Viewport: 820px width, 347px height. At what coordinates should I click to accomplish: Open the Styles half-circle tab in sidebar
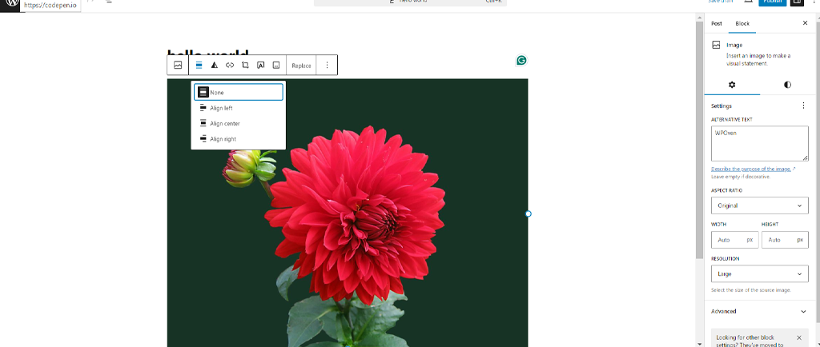(x=788, y=85)
